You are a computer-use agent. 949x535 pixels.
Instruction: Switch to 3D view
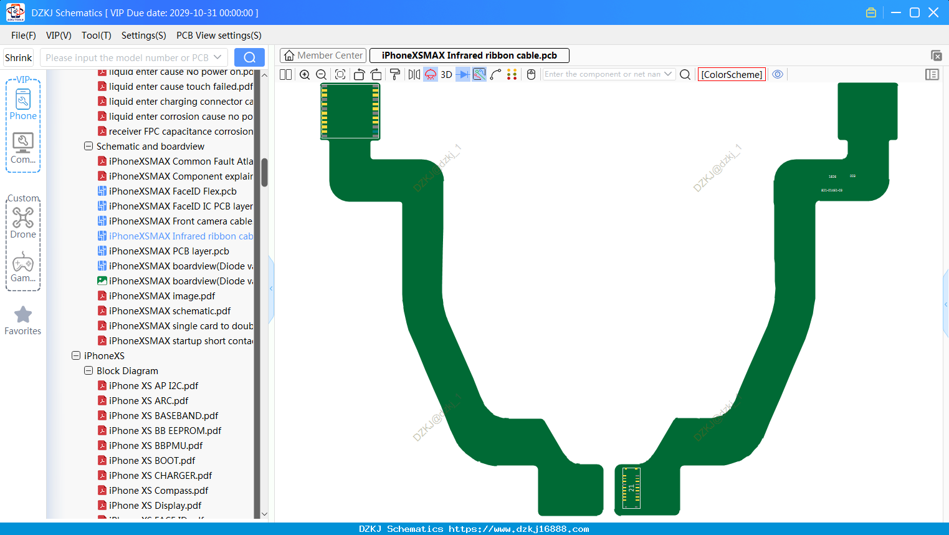[x=446, y=74]
